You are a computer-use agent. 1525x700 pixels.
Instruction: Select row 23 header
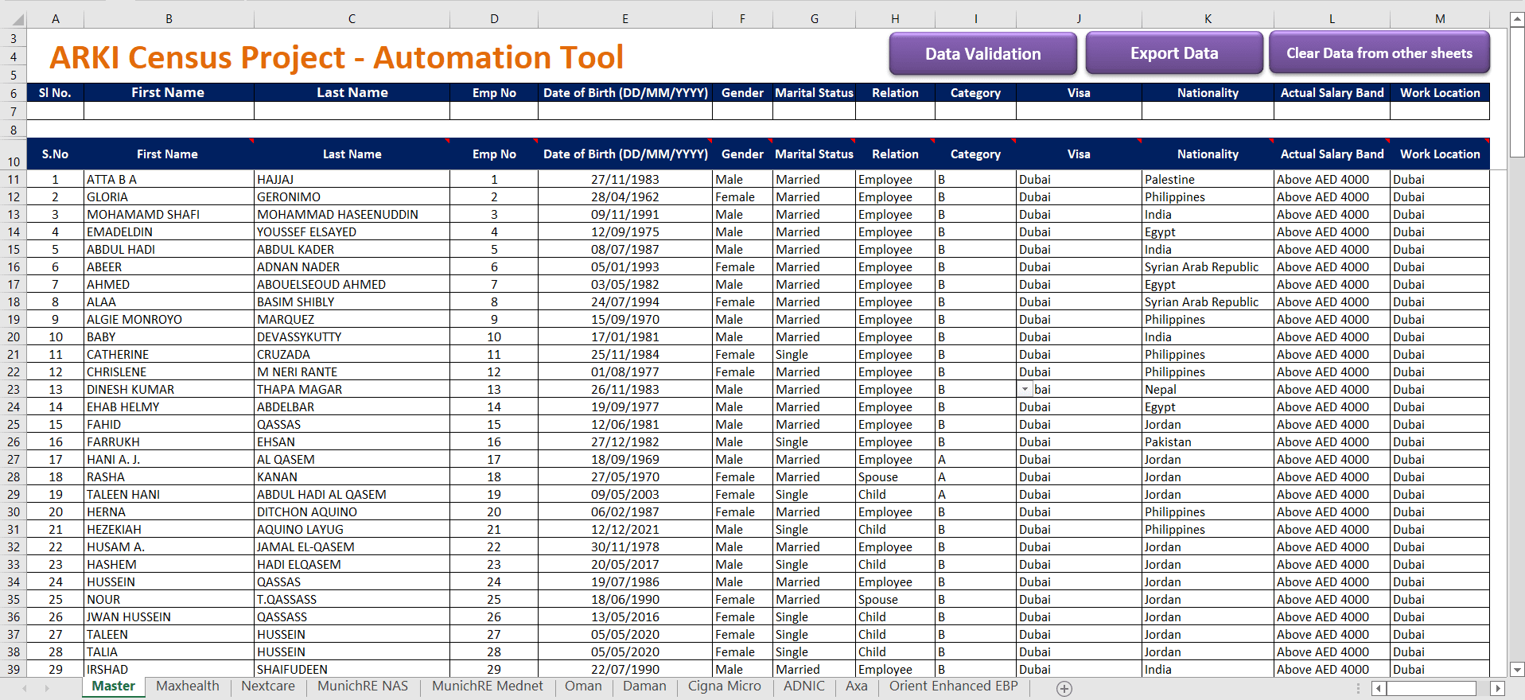[14, 390]
